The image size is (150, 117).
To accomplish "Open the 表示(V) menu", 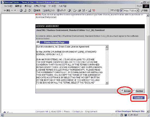I will pos(28,6).
